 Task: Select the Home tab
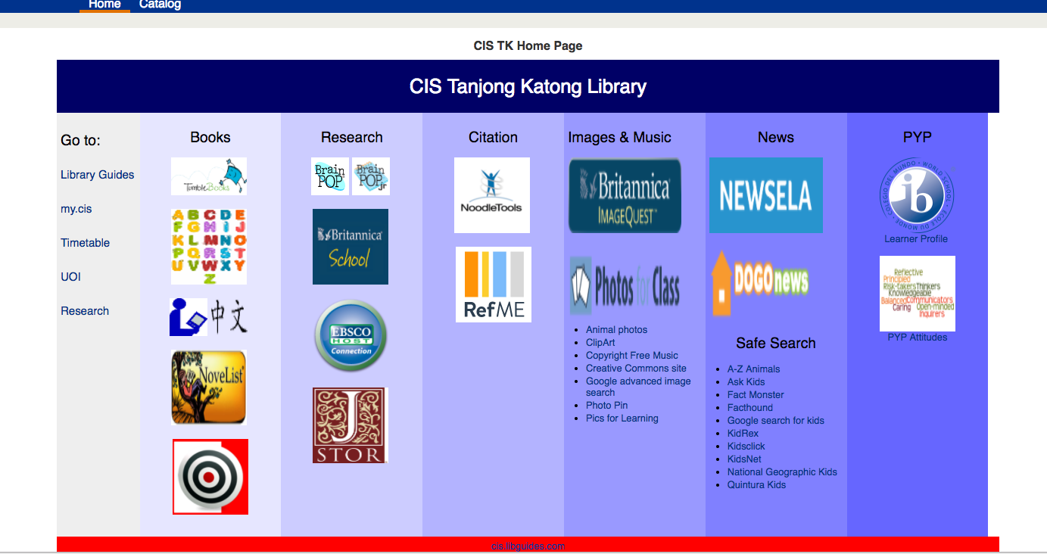click(104, 5)
